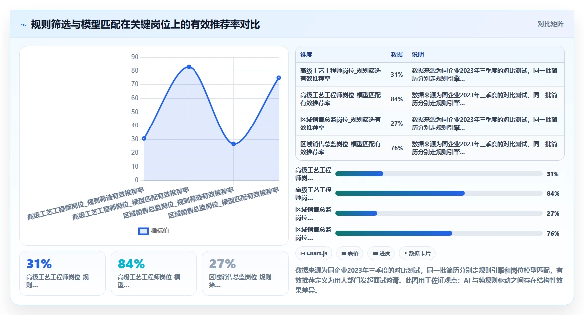Select the title 规则筛选与模型匹配在关键岗位上的有效推荐率对比
584x315 pixels.
click(x=145, y=24)
